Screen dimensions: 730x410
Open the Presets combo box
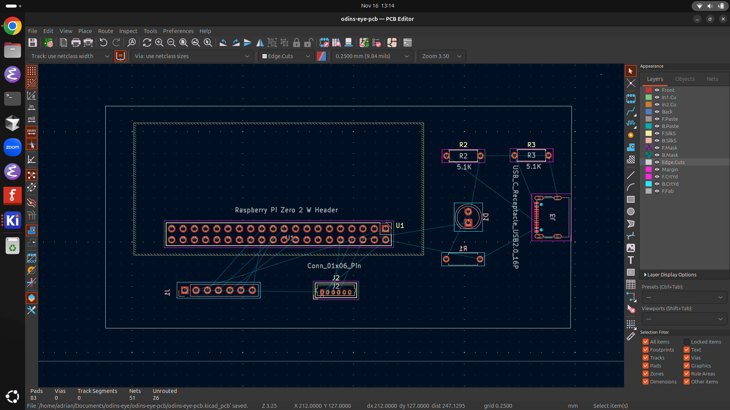pyautogui.click(x=684, y=297)
